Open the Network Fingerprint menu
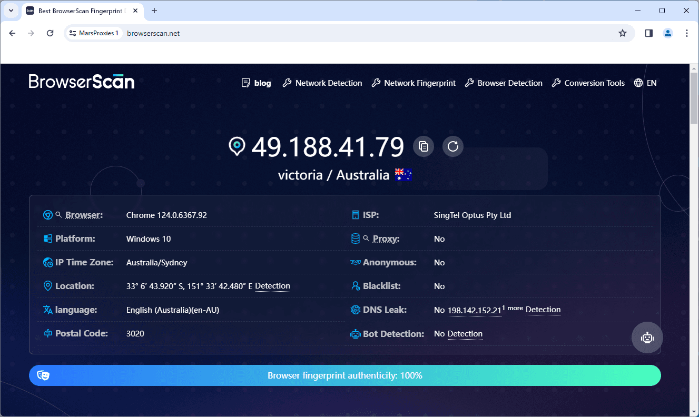 (414, 83)
